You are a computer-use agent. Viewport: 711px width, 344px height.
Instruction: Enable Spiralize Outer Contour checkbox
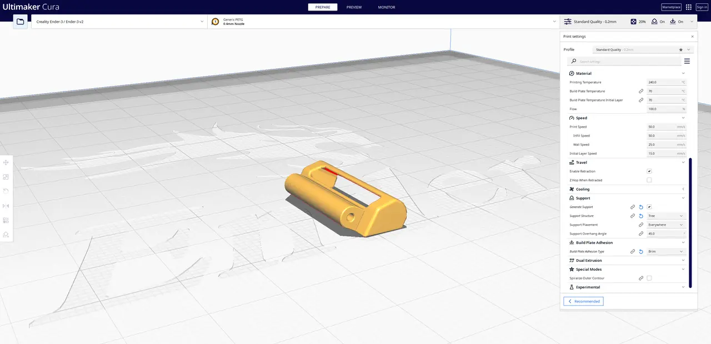pos(649,278)
